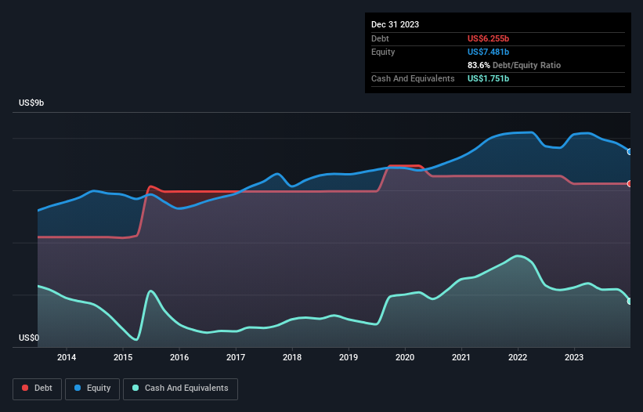Toggle the Debt legend button

point(37,389)
